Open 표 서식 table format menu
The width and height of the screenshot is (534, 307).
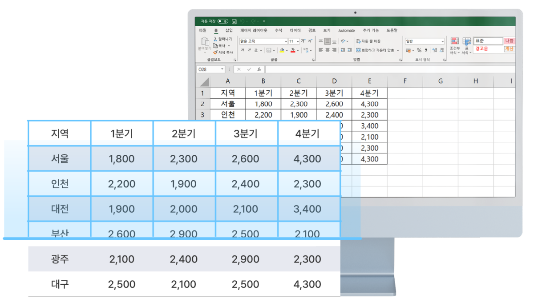coord(466,46)
